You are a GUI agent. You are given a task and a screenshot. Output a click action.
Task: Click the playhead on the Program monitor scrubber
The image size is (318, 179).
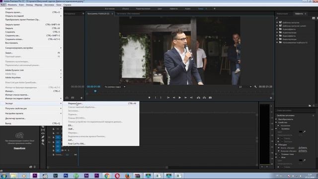pos(95,91)
